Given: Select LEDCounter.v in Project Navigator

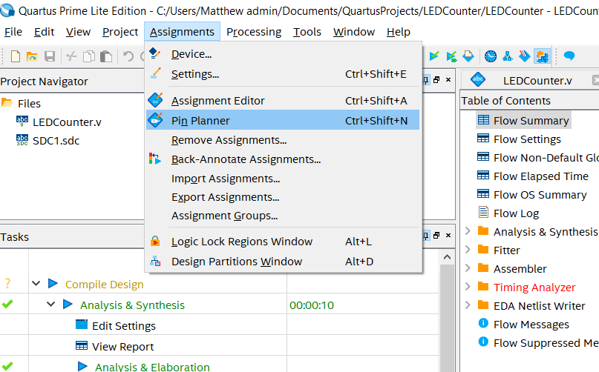Looking at the screenshot, I should click(x=67, y=122).
